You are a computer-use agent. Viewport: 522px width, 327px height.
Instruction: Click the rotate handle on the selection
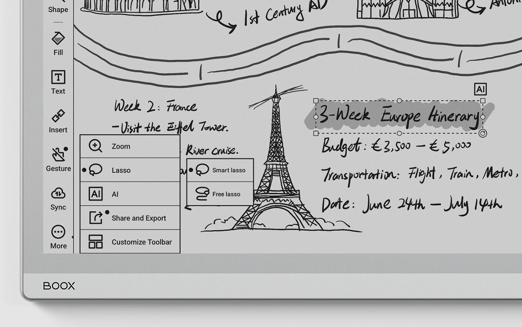(483, 133)
